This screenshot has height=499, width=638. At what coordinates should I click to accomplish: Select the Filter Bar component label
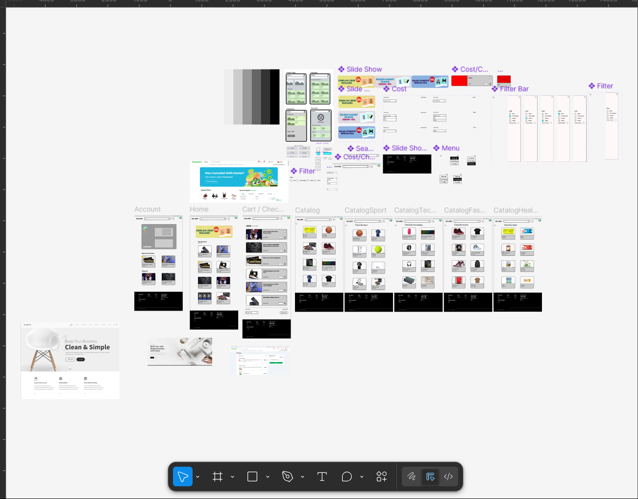coord(514,89)
